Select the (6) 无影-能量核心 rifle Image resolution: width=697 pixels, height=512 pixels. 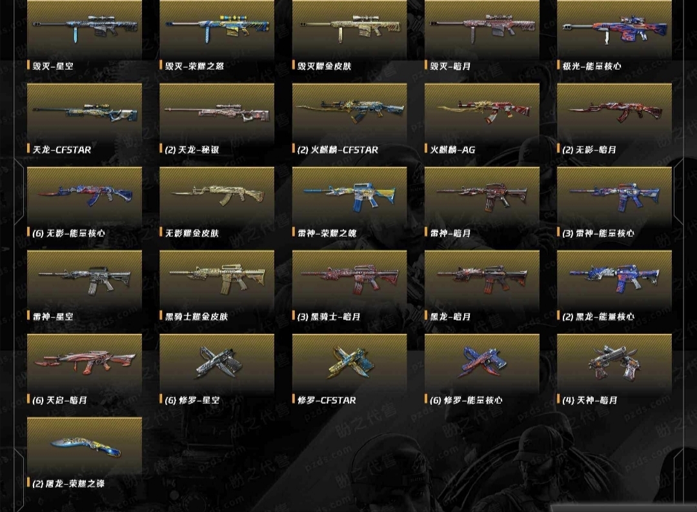(x=85, y=202)
